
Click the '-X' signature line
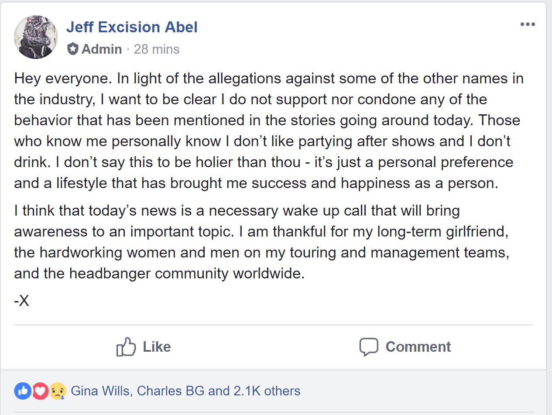tap(22, 300)
